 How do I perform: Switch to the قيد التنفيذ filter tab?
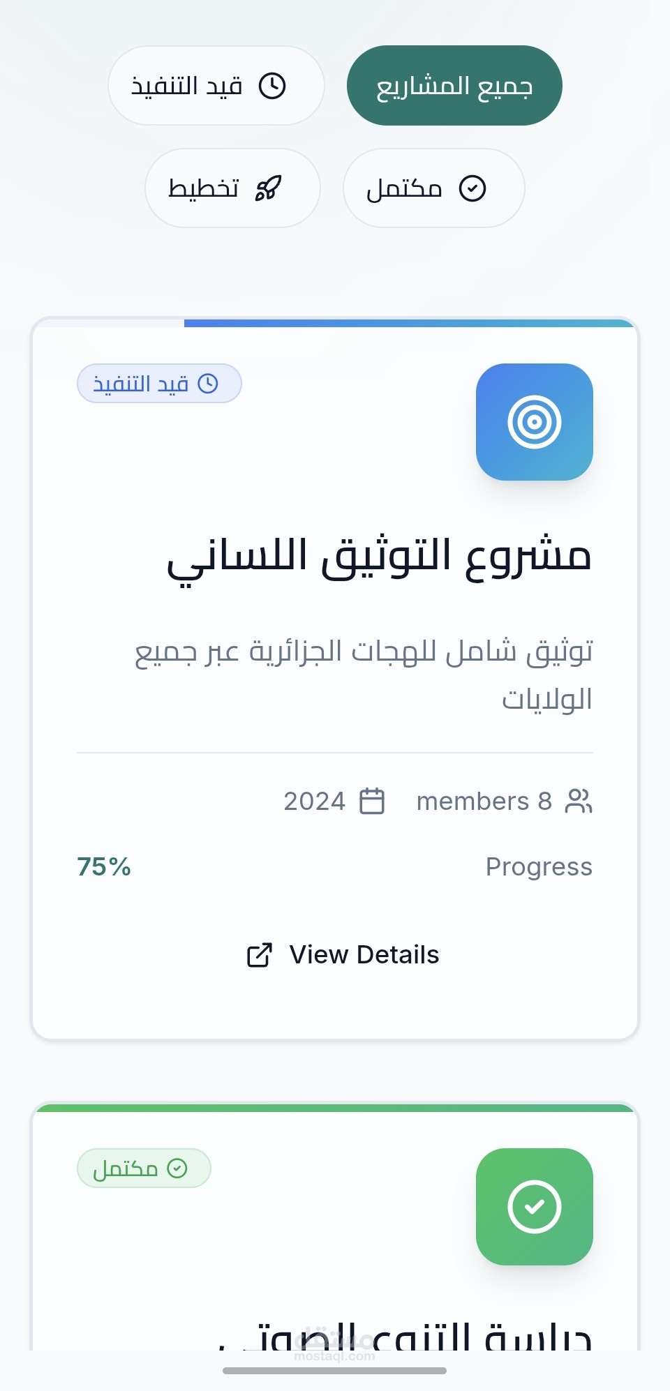(x=216, y=86)
